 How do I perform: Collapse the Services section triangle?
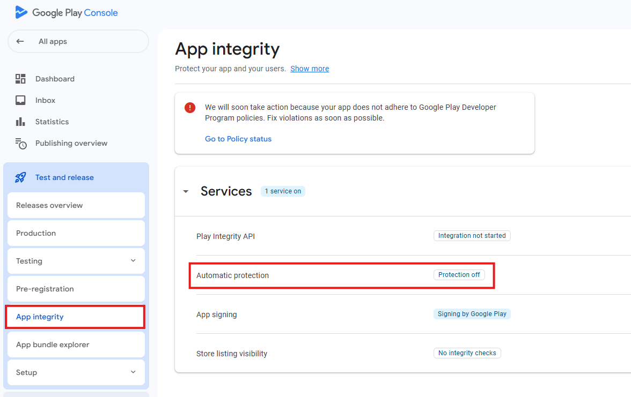[x=186, y=192]
